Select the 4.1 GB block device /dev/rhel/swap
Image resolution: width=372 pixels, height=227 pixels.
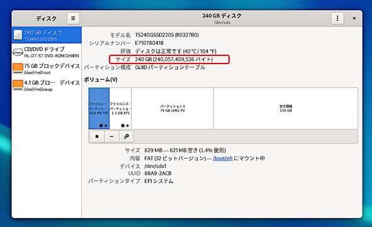(47, 86)
